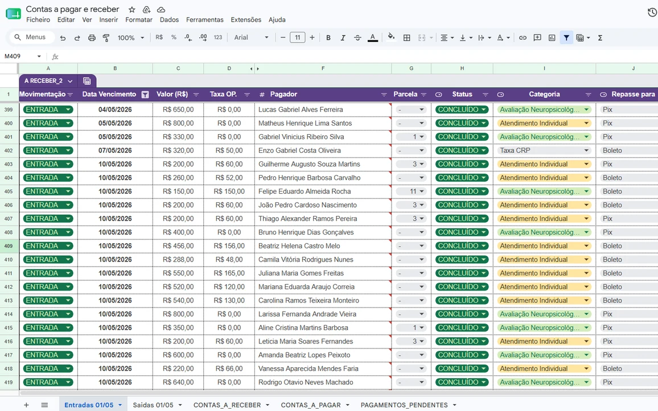Insert comment icon in toolbar
658x411 pixels.
tap(537, 38)
